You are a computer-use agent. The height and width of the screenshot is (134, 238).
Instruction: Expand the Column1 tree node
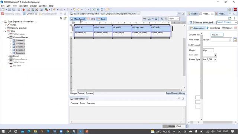click(11, 41)
